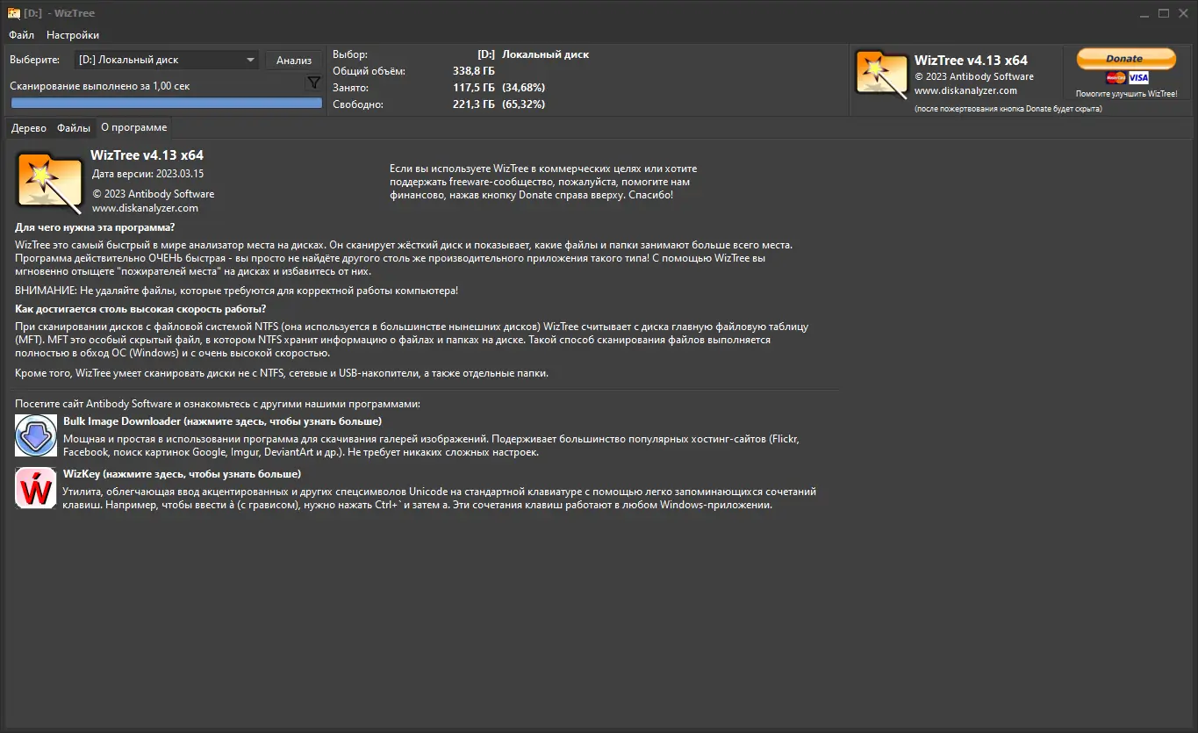Click the filter funnel icon
1198x733 pixels.
[313, 83]
